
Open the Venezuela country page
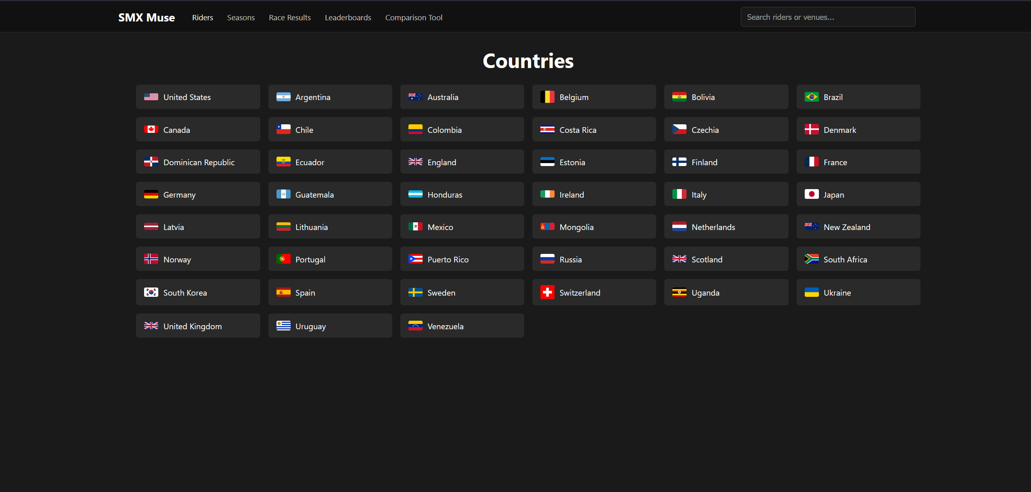point(462,326)
